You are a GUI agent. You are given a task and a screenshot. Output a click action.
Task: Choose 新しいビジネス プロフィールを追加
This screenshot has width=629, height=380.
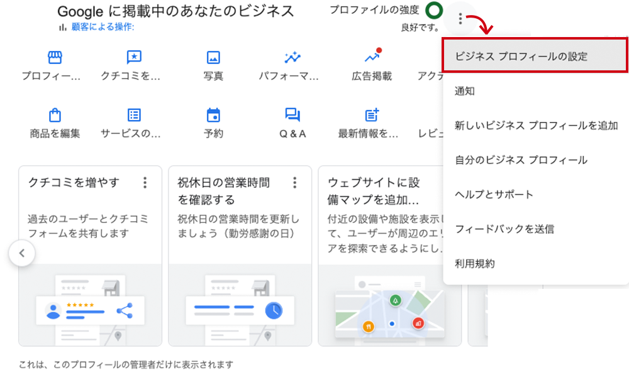click(535, 126)
